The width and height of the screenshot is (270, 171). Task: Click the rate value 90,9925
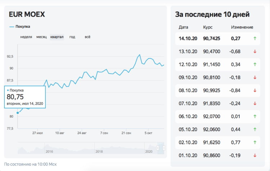tap(211, 90)
